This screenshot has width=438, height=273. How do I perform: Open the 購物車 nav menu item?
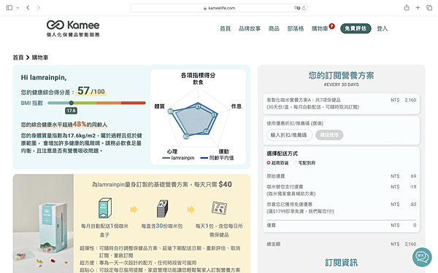tap(320, 28)
